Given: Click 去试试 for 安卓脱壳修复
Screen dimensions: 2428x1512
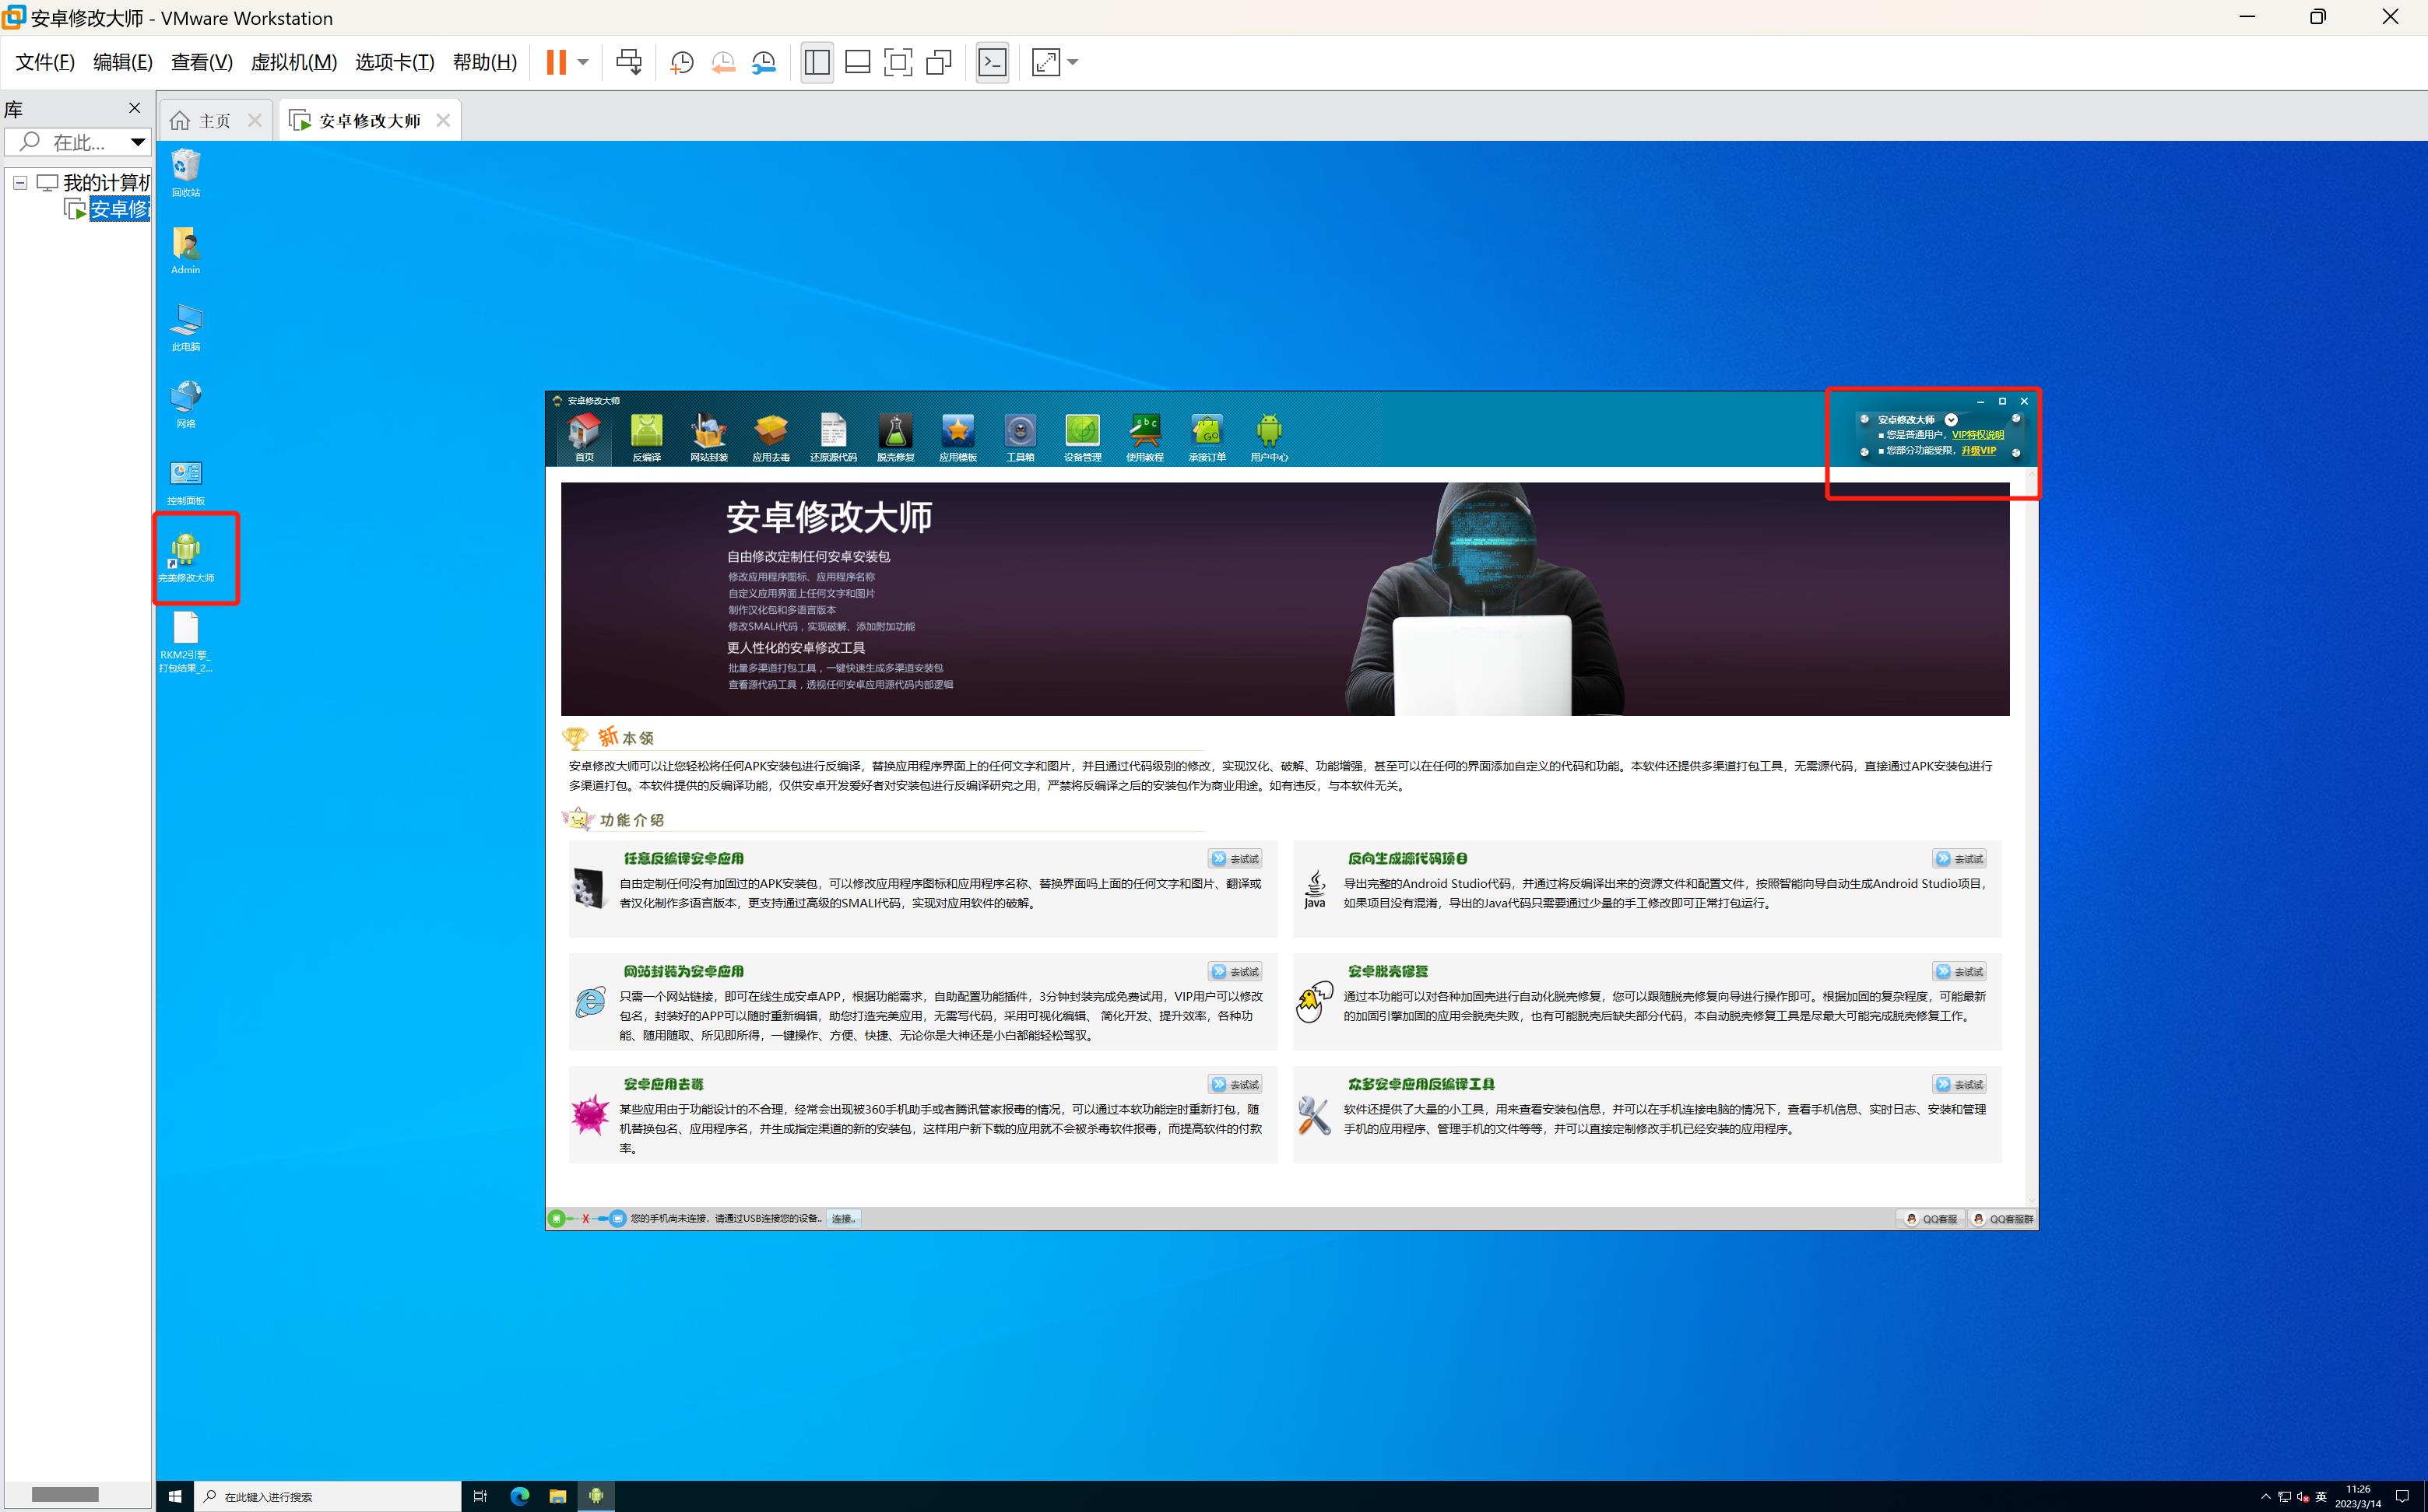Looking at the screenshot, I should coord(1959,972).
